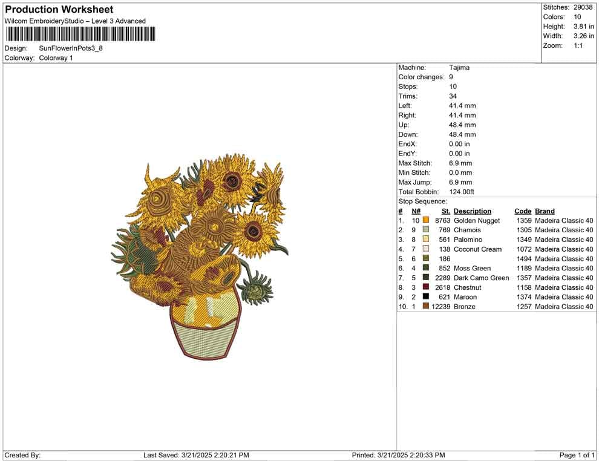The width and height of the screenshot is (599, 461).
Task: Click design name SunFlowerInPots3_8
Action: pyautogui.click(x=71, y=48)
